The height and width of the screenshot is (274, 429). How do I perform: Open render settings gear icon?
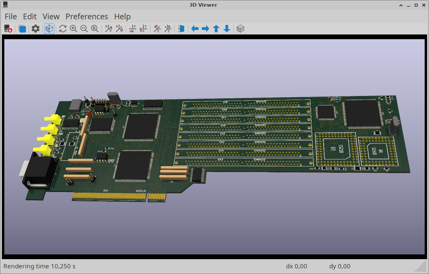36,29
